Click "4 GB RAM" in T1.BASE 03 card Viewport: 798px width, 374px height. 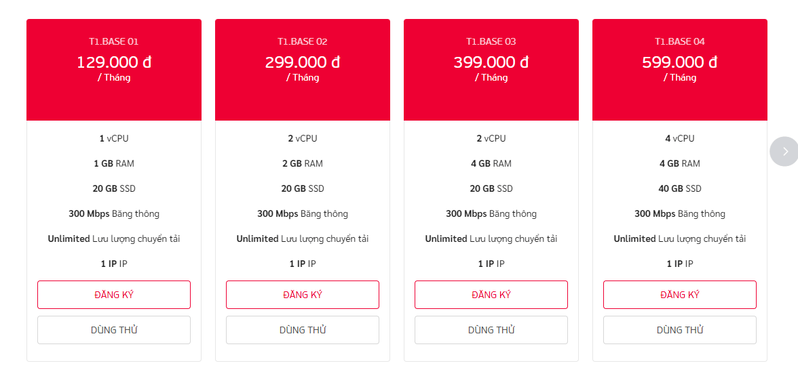491,163
